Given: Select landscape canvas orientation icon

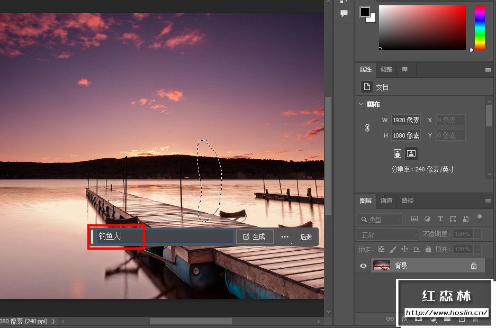Looking at the screenshot, I should (411, 153).
